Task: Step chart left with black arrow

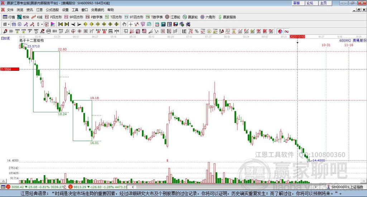Action: click(73, 24)
